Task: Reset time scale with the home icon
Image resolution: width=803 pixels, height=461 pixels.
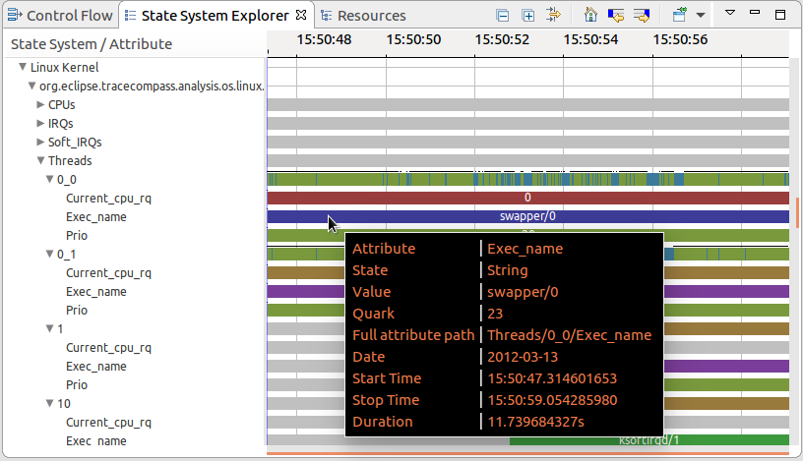Action: click(x=590, y=16)
